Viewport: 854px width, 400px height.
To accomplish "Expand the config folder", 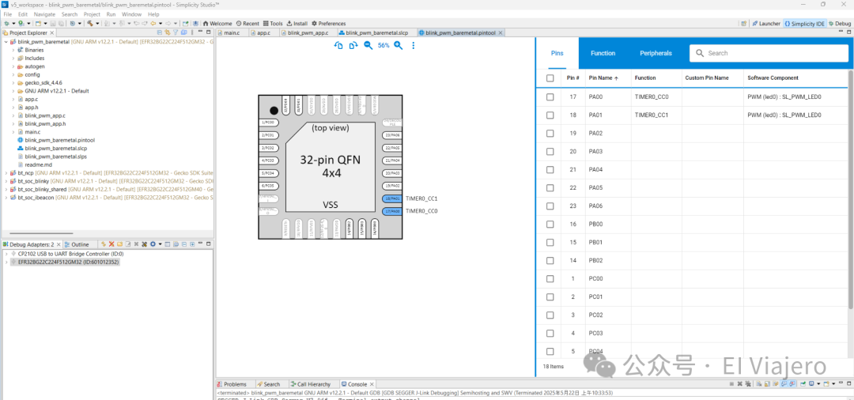I will click(x=13, y=74).
